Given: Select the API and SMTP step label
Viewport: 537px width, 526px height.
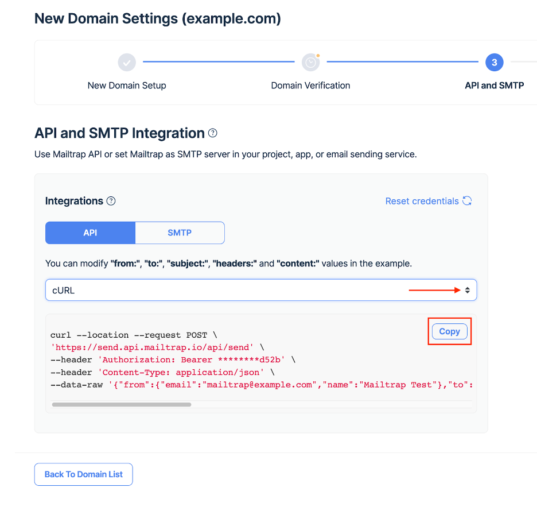Looking at the screenshot, I should [494, 86].
